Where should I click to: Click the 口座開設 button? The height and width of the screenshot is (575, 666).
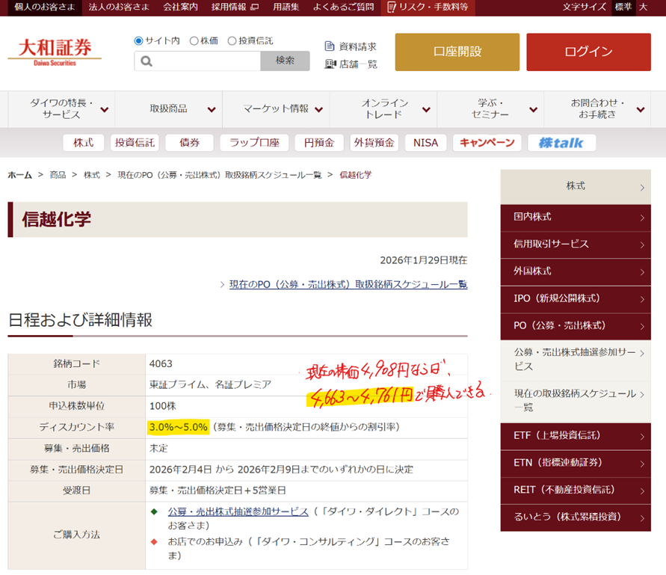457,52
